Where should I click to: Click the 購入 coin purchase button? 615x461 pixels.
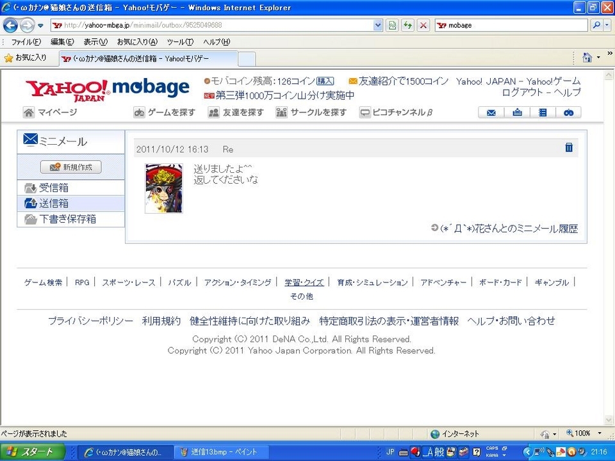[325, 81]
